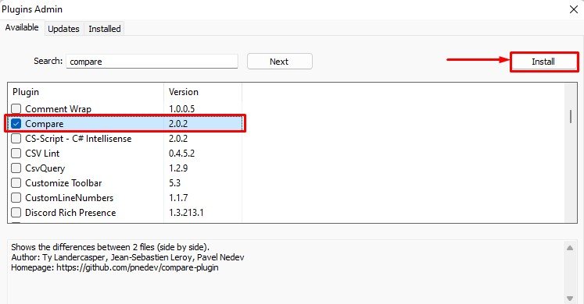
Task: Click the plugin list scrollbar thumb
Action: [x=571, y=117]
